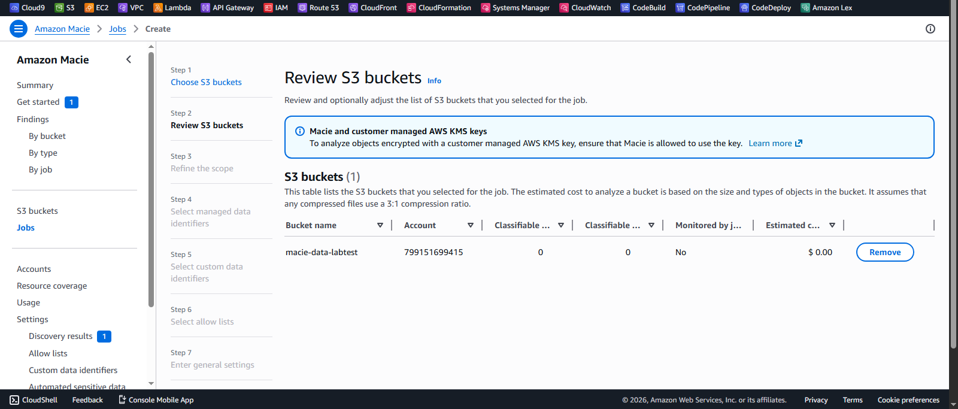
Task: Click the $ 0.00 estimated cost value
Action: tap(820, 252)
